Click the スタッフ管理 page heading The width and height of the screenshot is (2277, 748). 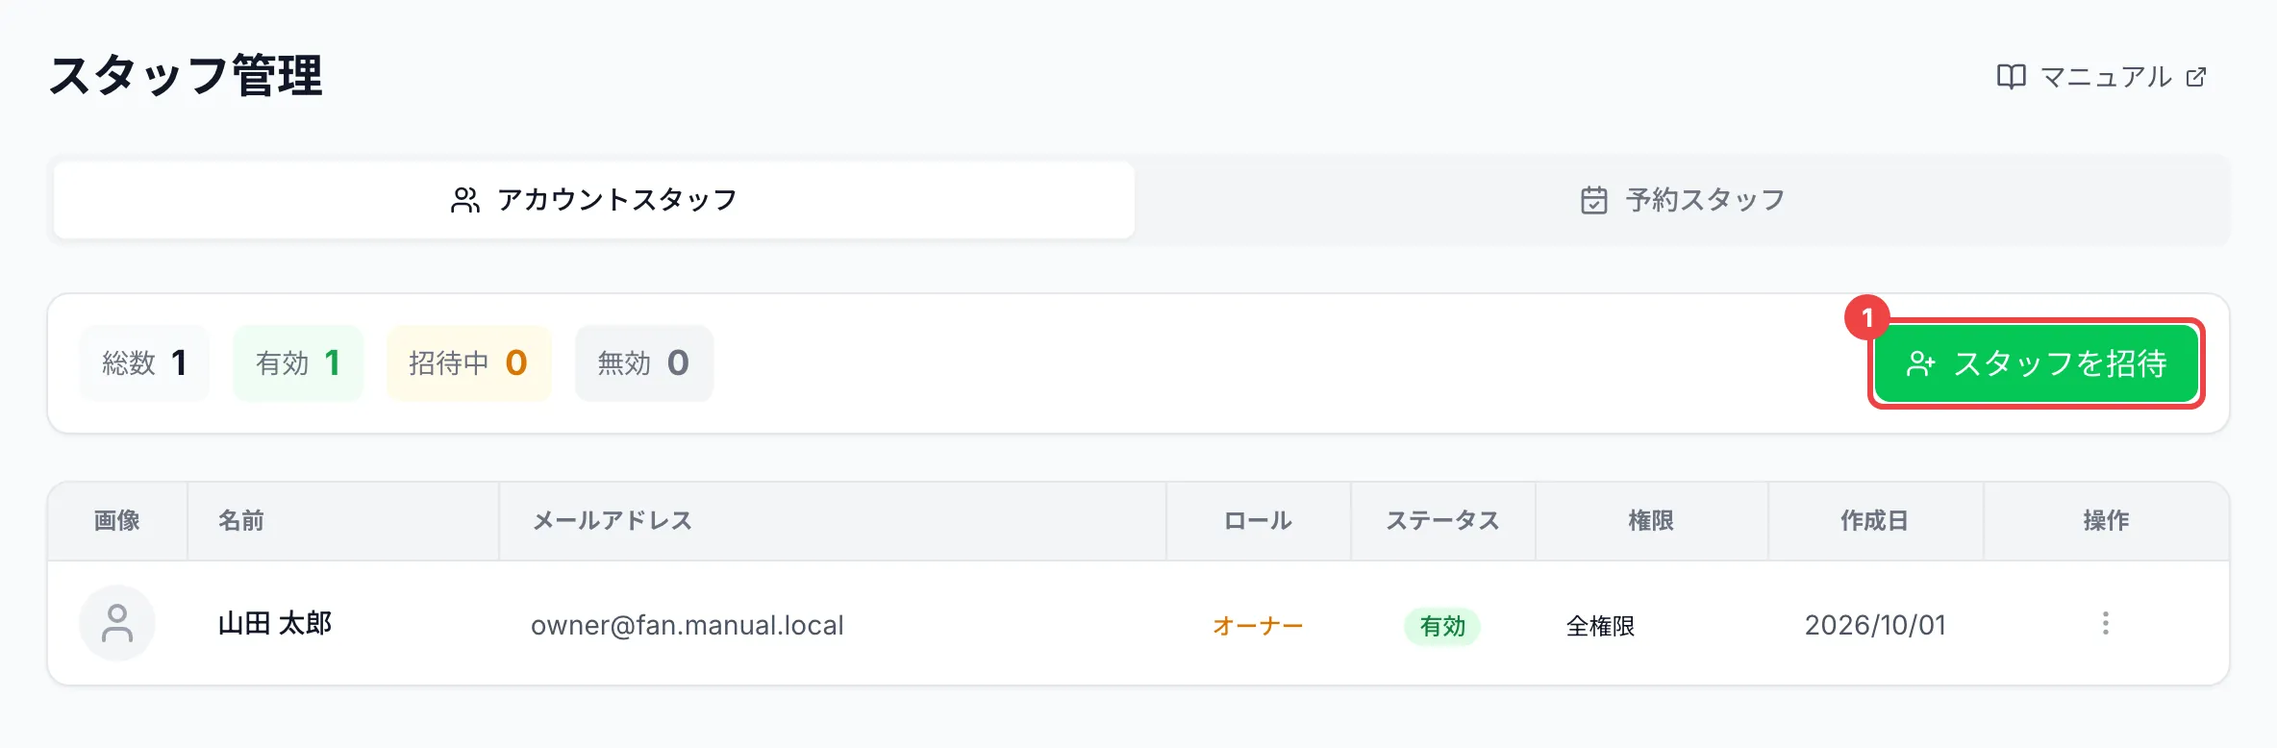(186, 76)
